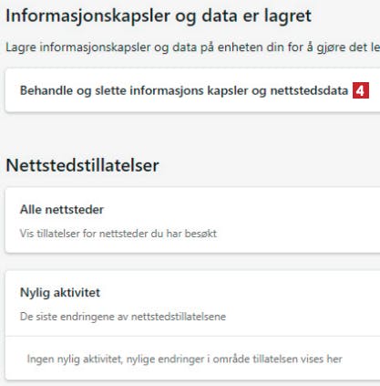Click the Informasjonskapsler og data er lagret heading
The width and height of the screenshot is (380, 386).
pos(159,16)
